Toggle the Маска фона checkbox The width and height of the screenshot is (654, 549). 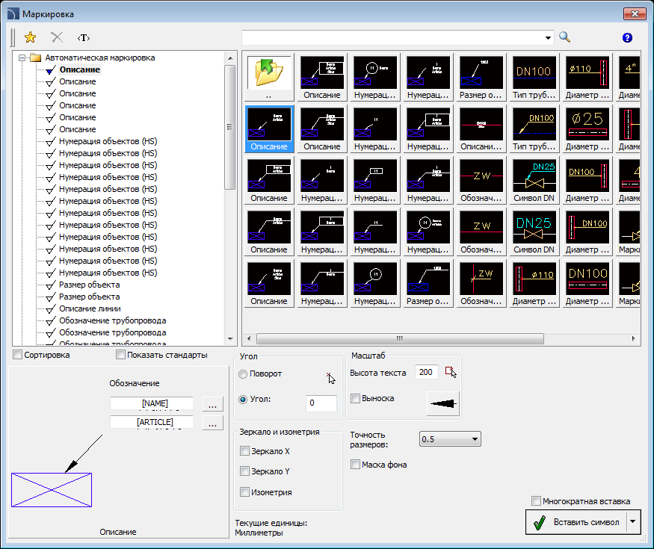pos(355,465)
